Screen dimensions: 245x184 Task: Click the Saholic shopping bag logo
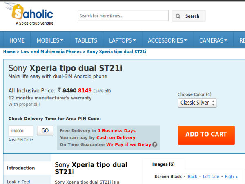click(18, 13)
